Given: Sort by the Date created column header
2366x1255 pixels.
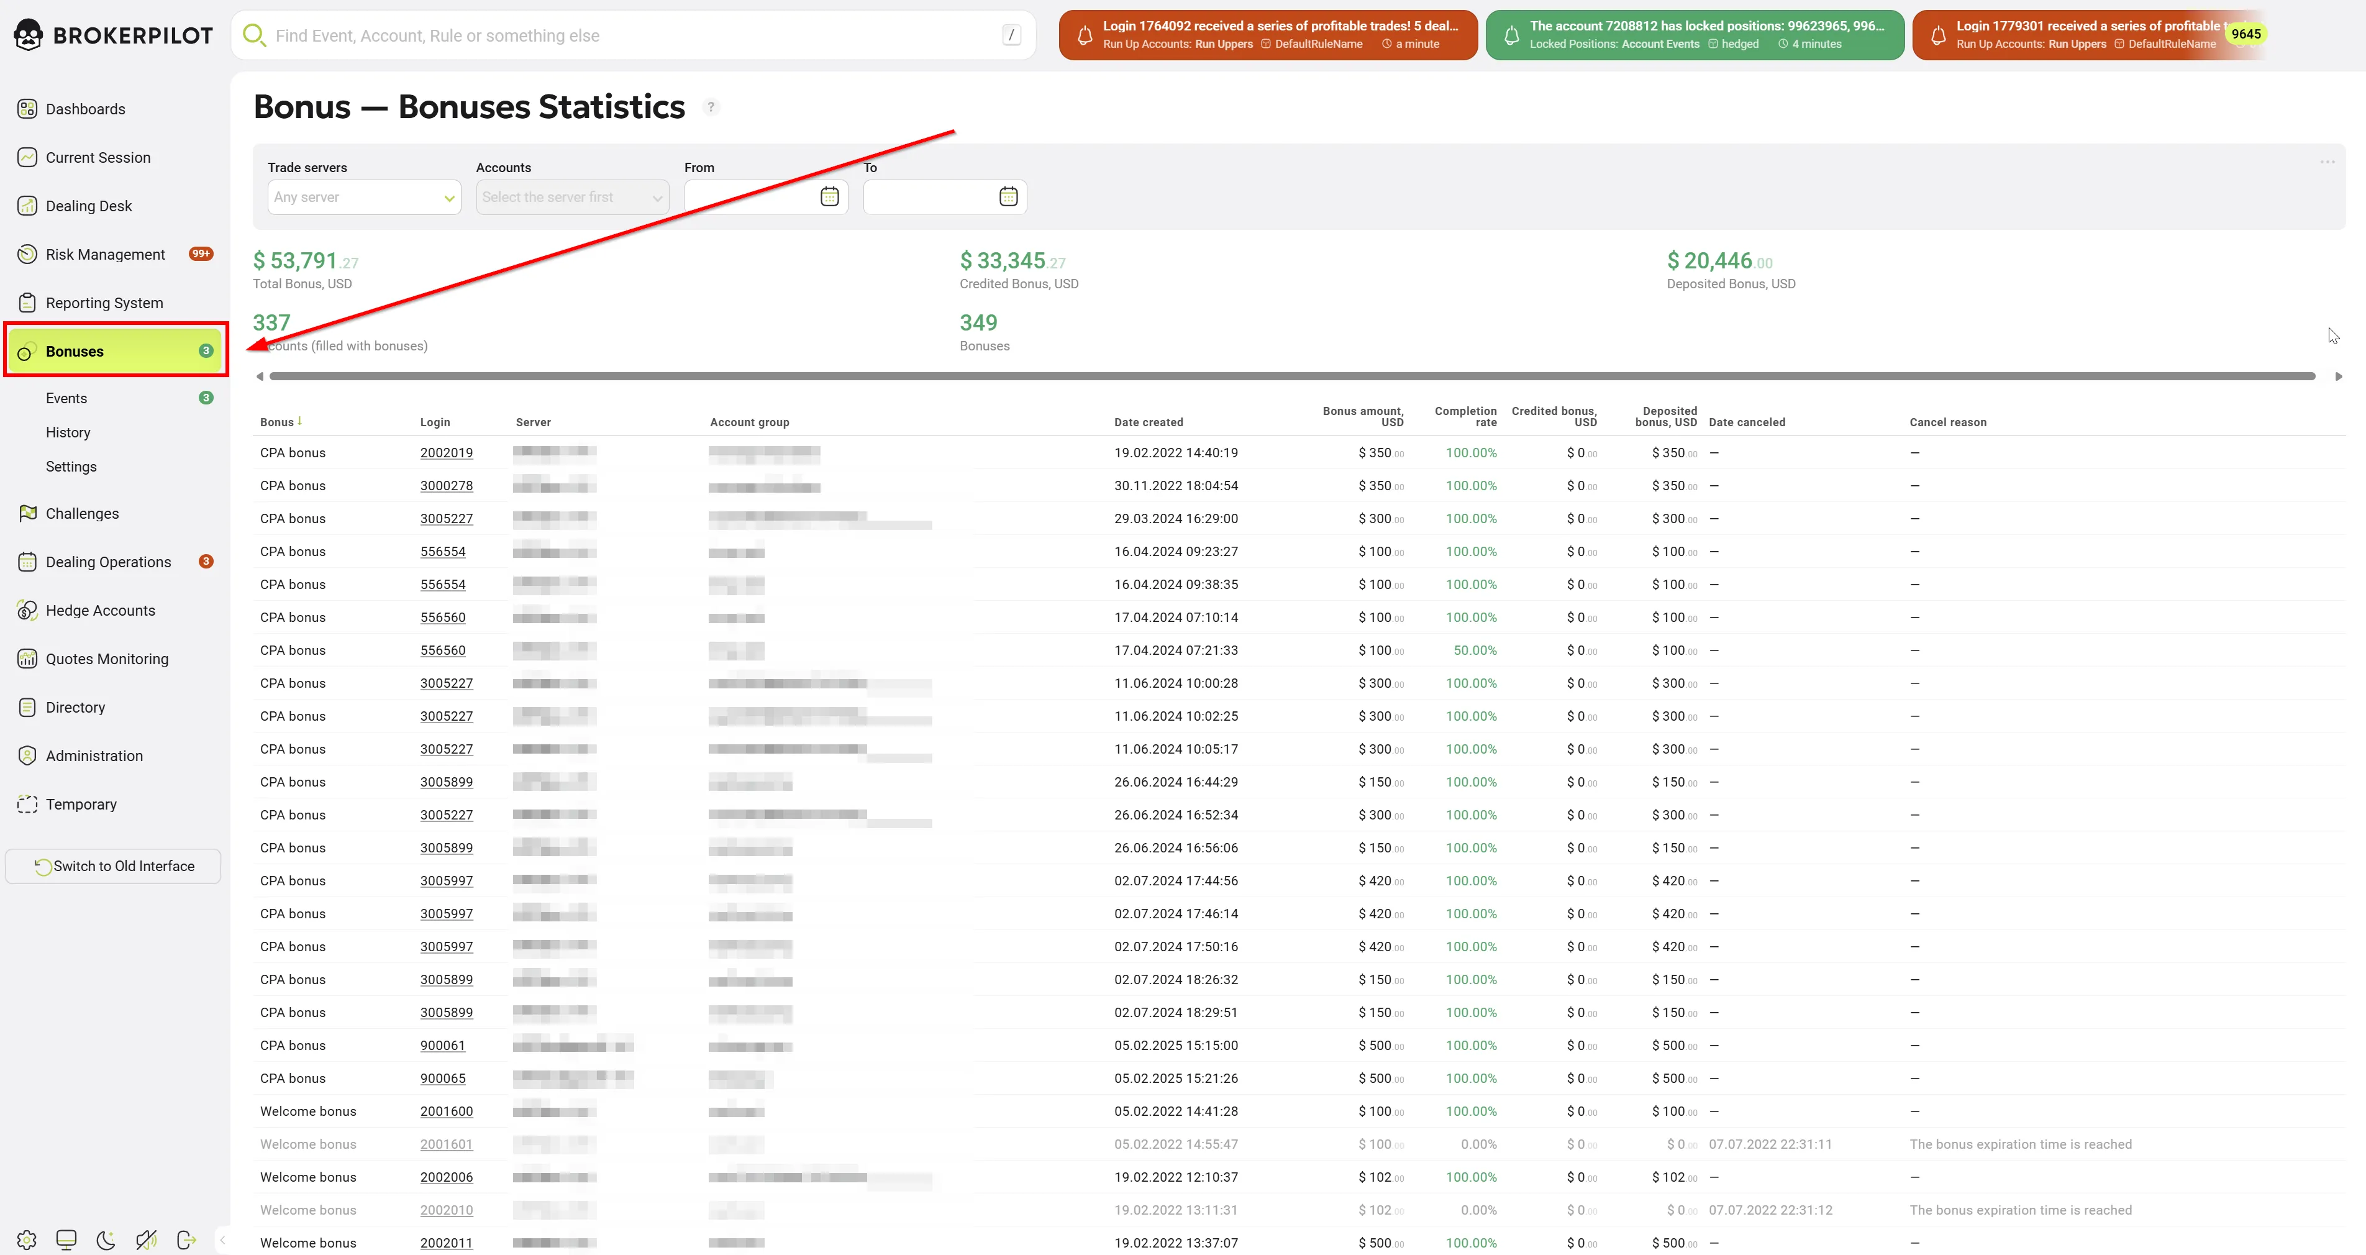Looking at the screenshot, I should pyautogui.click(x=1148, y=422).
